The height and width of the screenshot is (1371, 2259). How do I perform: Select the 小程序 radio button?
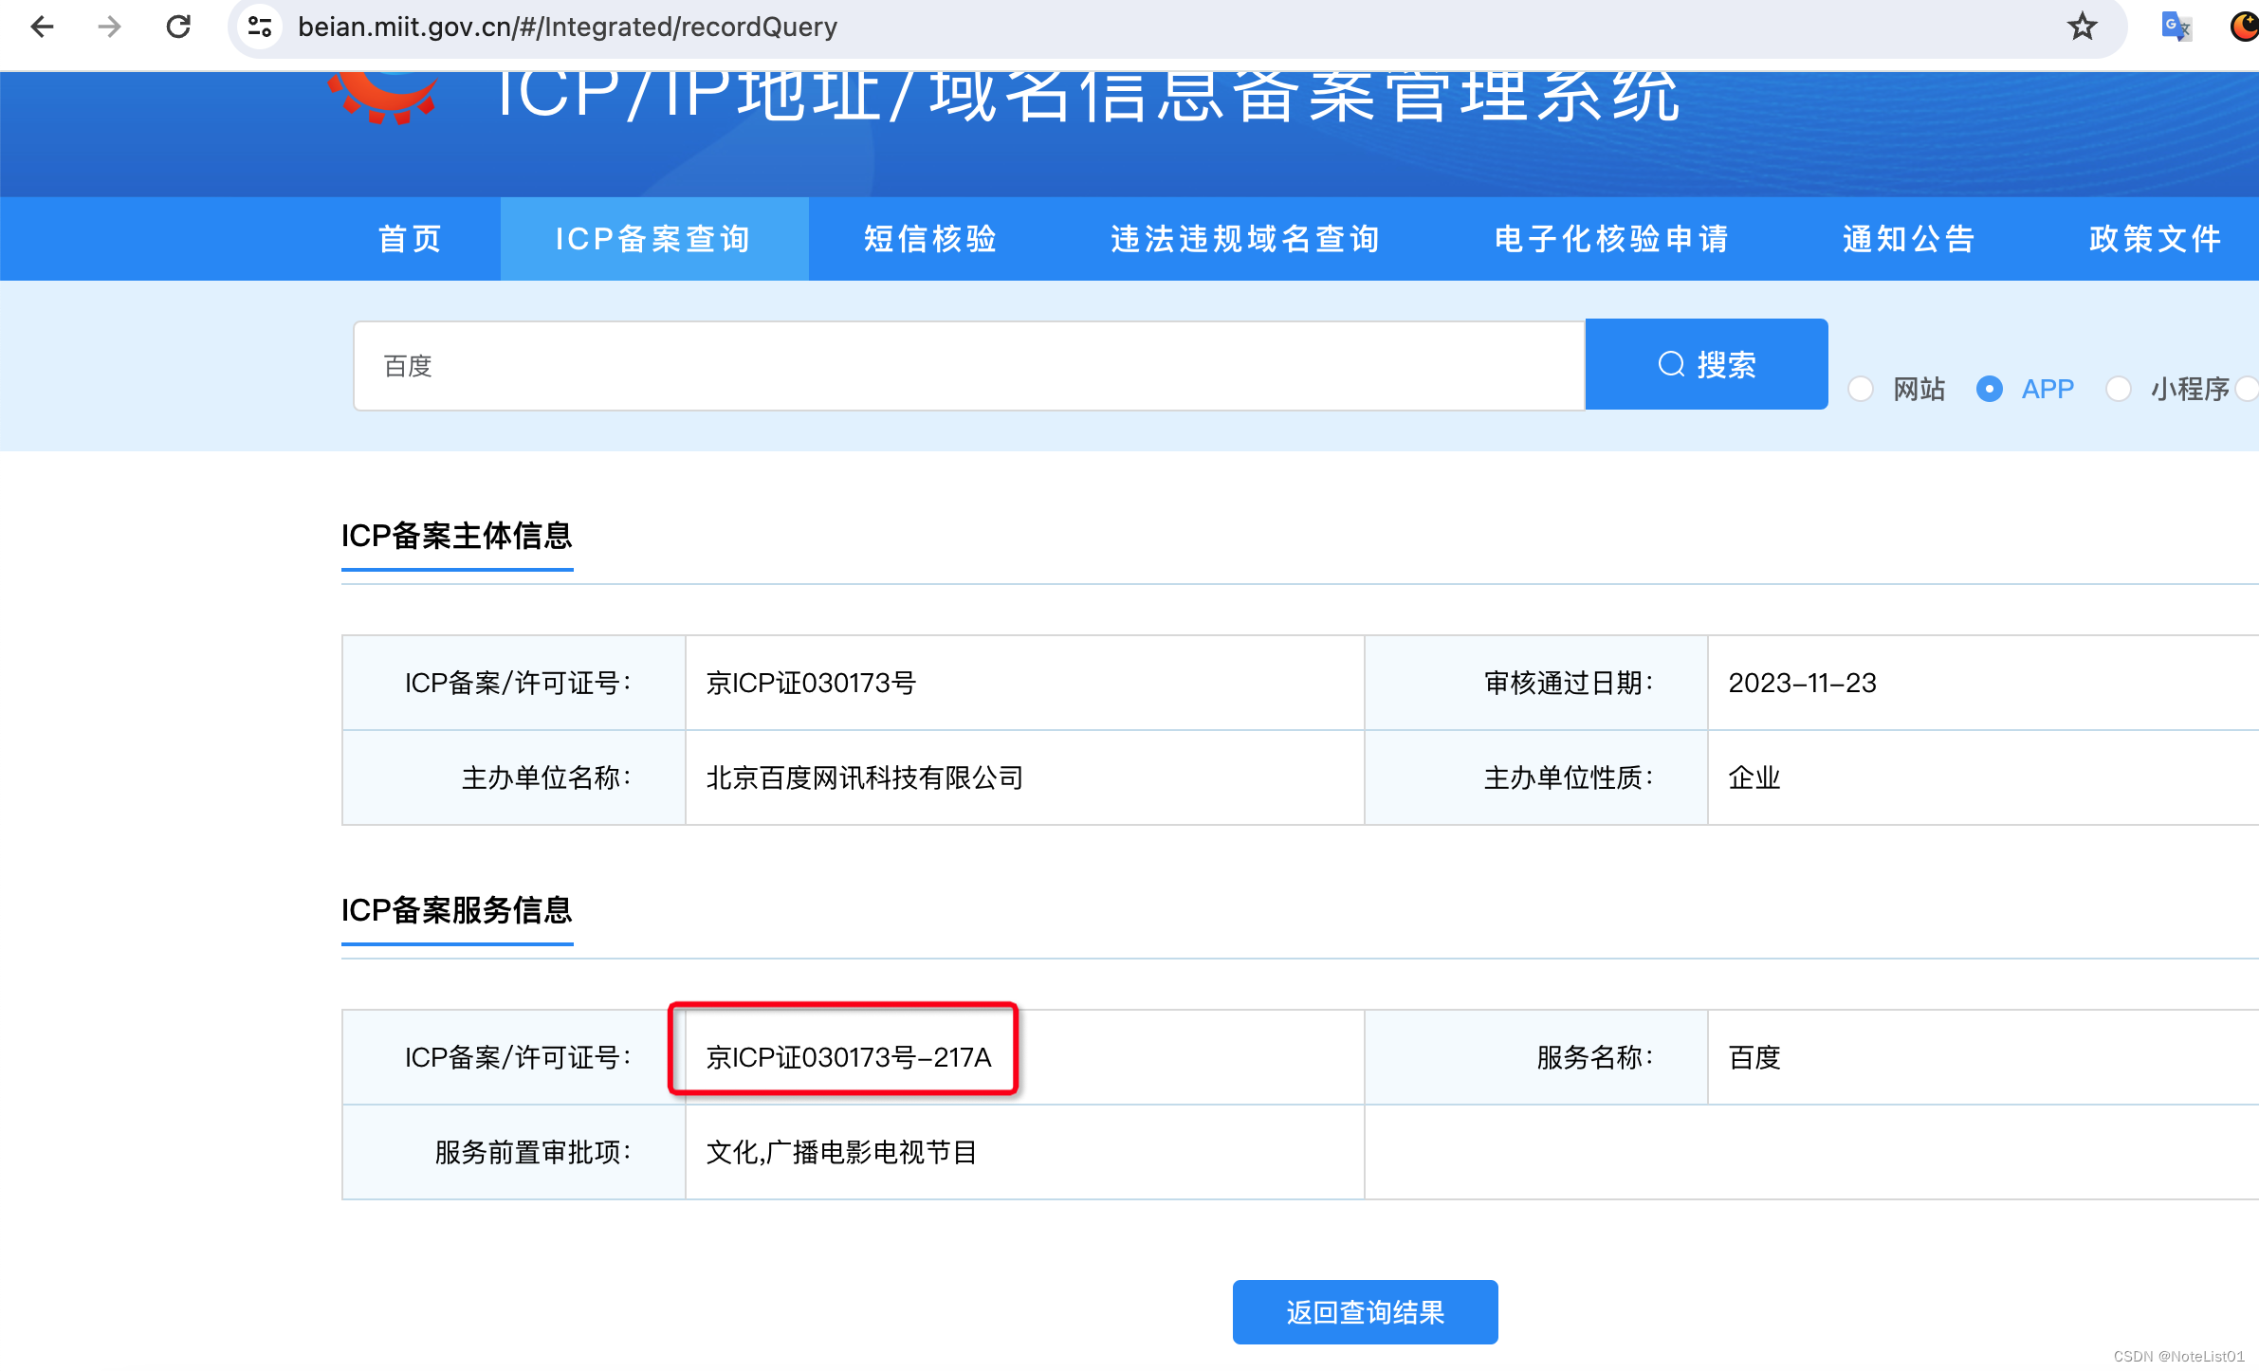click(x=2119, y=389)
